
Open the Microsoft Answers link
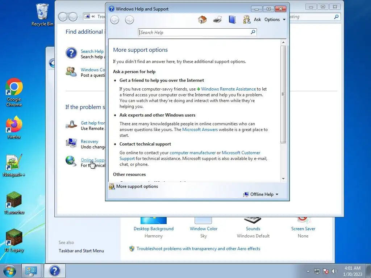[x=200, y=130]
